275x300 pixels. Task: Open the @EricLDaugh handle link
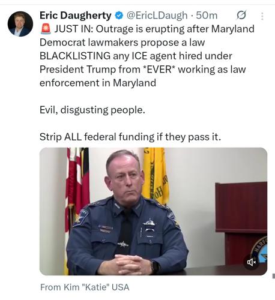(157, 16)
